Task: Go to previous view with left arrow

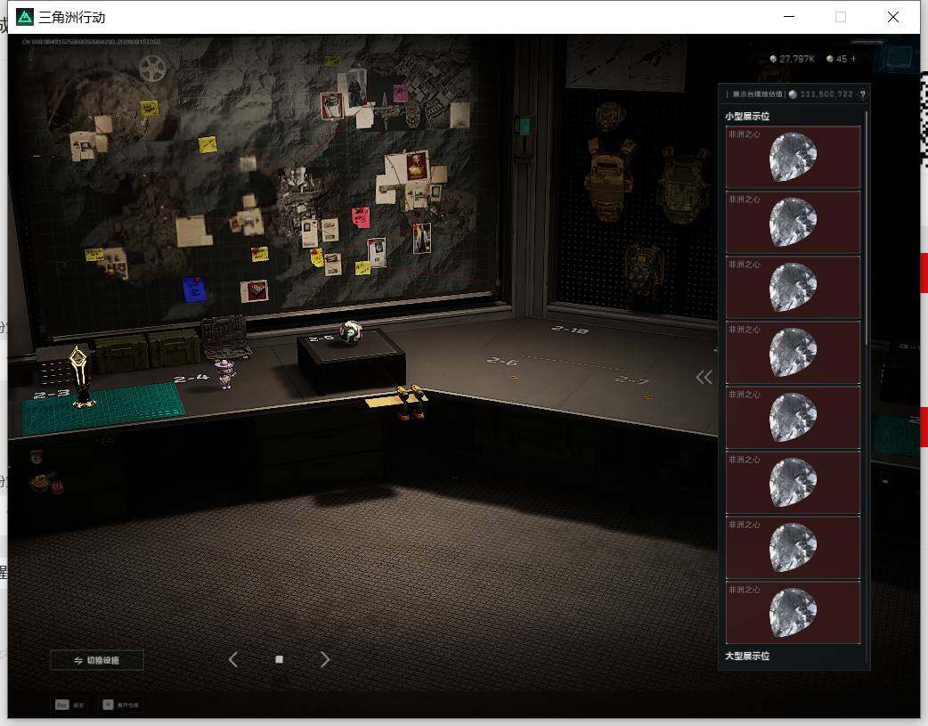Action: coord(233,659)
